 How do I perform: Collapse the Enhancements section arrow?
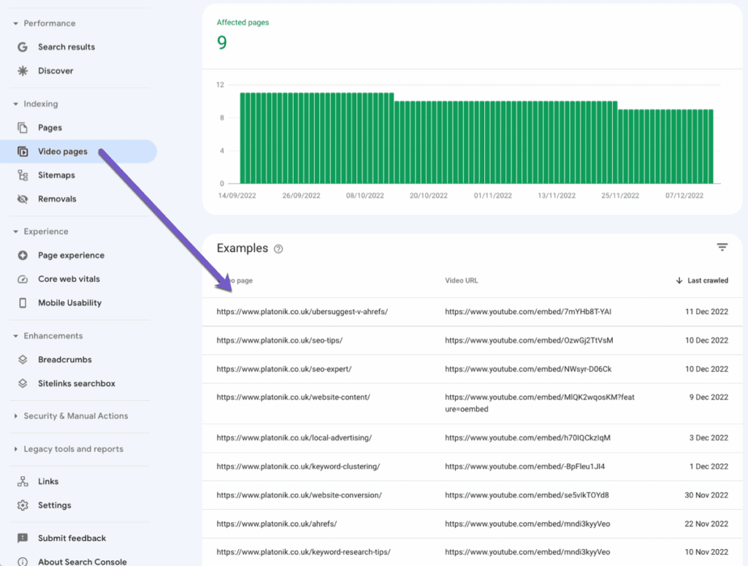point(16,336)
